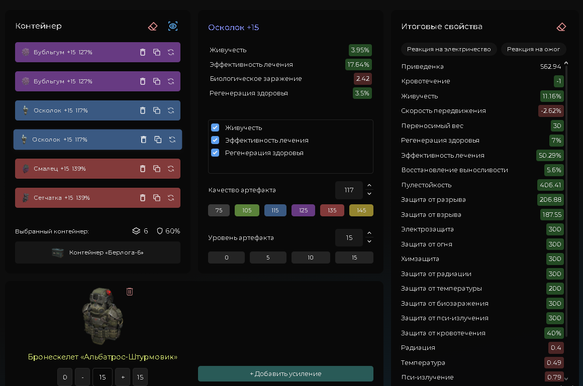Screen dimensions: 583x386
Task: Switch to the Реакция на ожог tab
Action: pos(533,49)
